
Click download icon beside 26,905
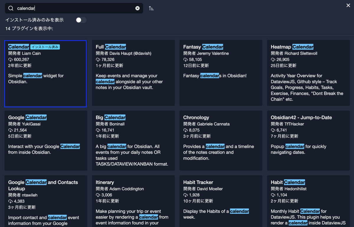(x=273, y=60)
